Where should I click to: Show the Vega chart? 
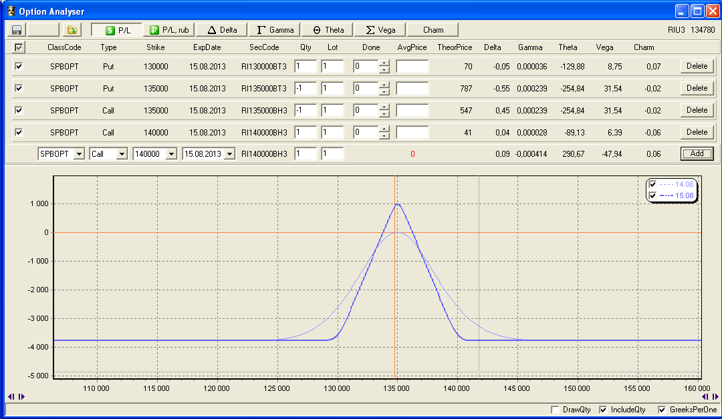(380, 30)
